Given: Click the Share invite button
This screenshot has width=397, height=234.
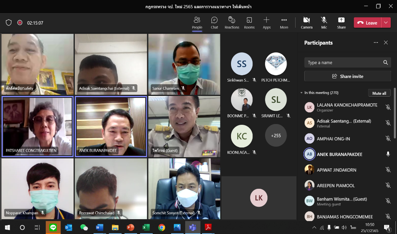Looking at the screenshot, I should point(347,76).
